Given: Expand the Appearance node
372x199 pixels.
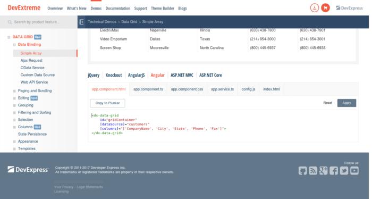Looking at the screenshot, I should click(14, 142).
